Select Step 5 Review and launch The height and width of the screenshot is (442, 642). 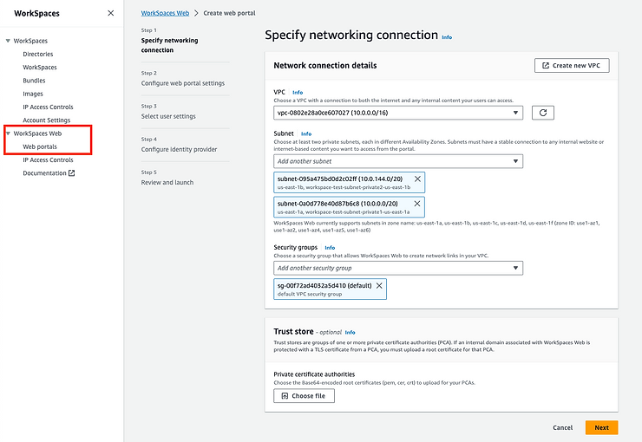click(x=167, y=182)
